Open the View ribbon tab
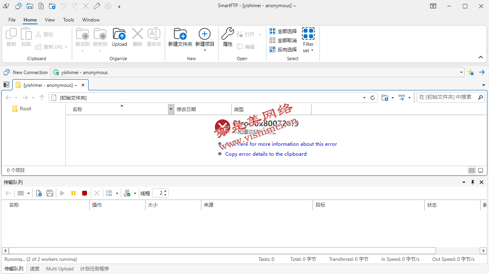The image size is (489, 274). tap(50, 20)
